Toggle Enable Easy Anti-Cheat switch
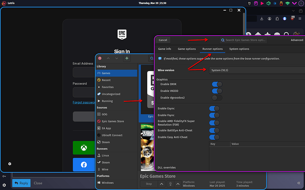Screen dimensions: 305x190 [214, 137]
